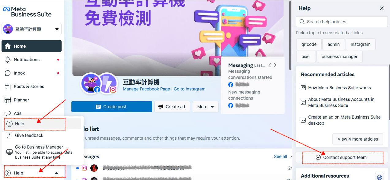This screenshot has height=180, width=390.
Task: Select the business manager topic chip
Action: [339, 57]
